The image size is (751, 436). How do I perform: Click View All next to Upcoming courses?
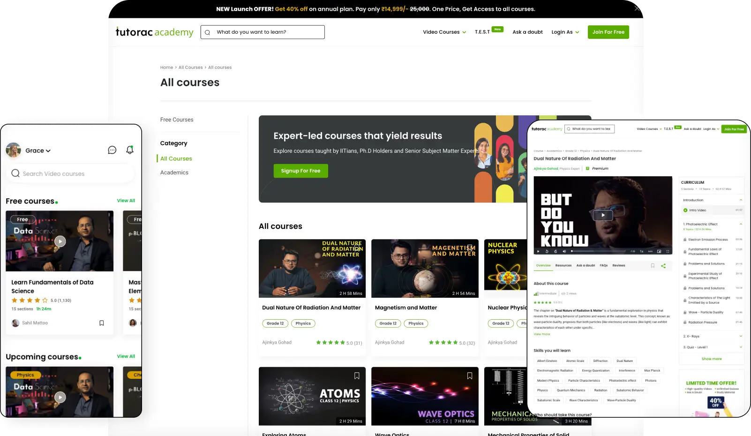pos(126,356)
